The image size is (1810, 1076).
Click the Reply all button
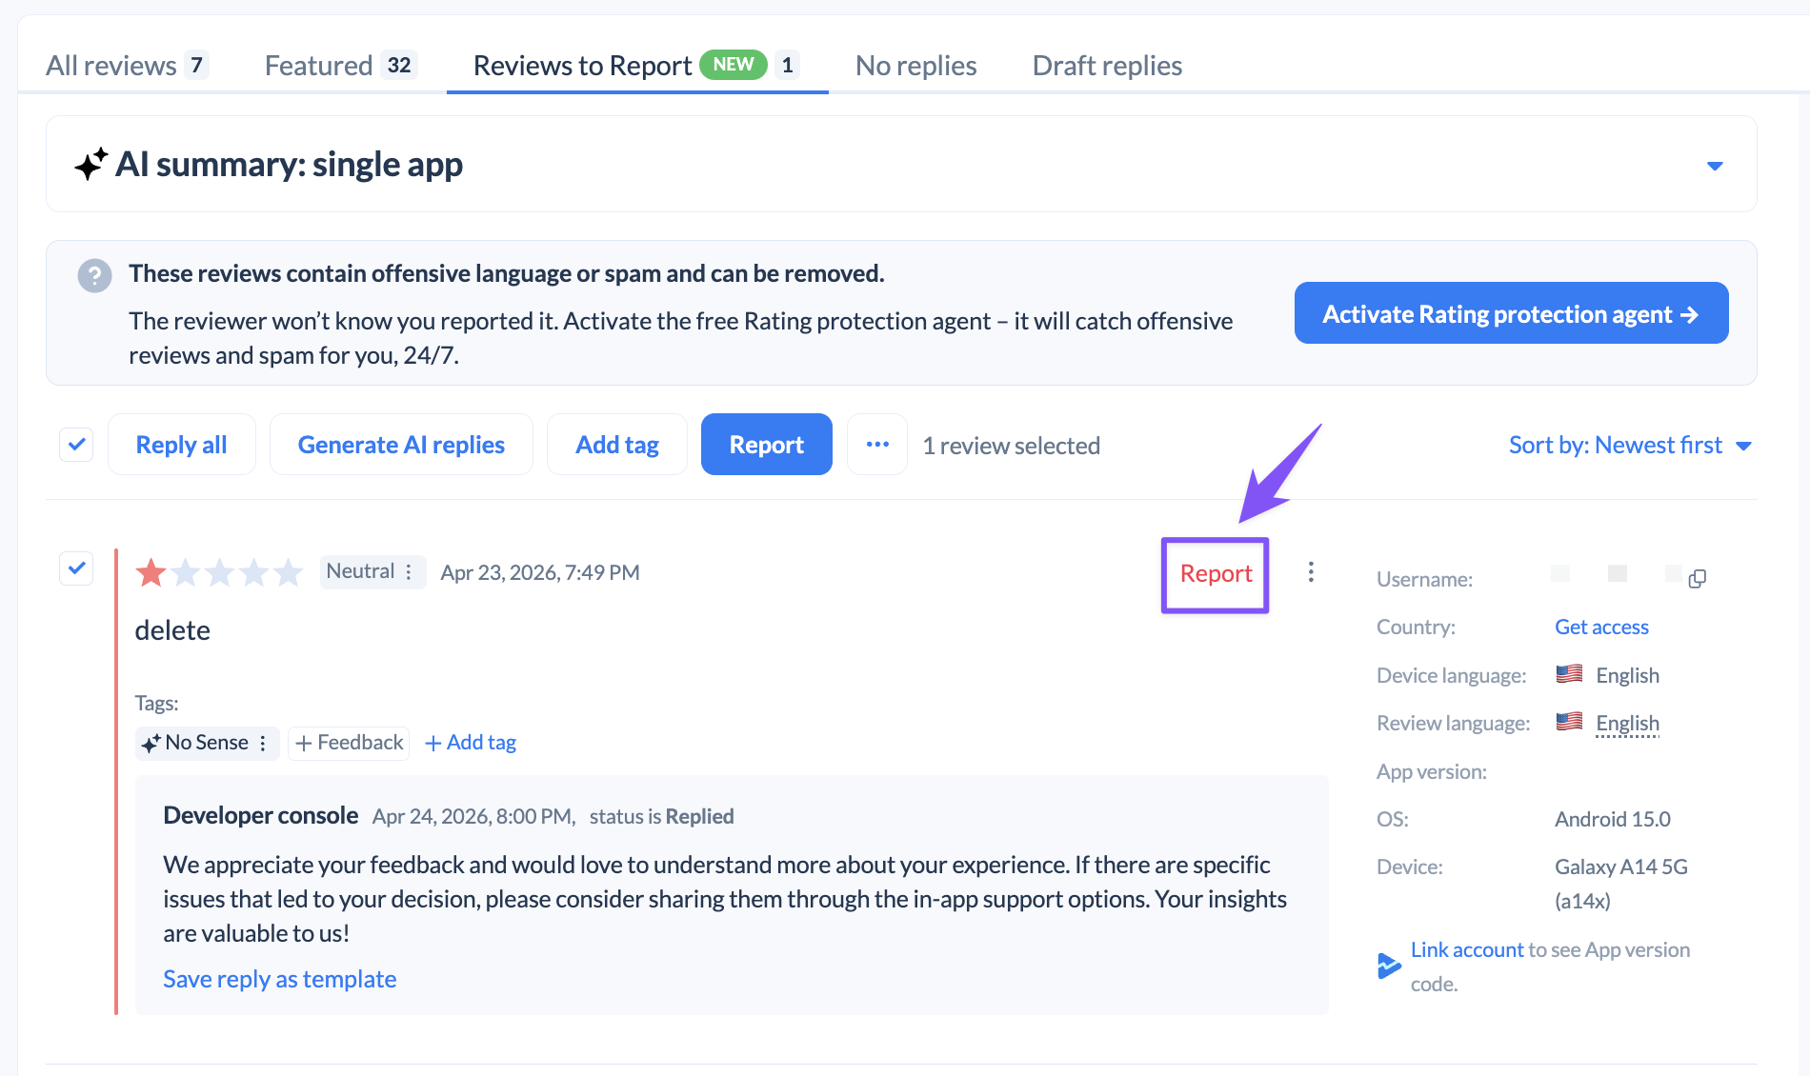coord(181,445)
